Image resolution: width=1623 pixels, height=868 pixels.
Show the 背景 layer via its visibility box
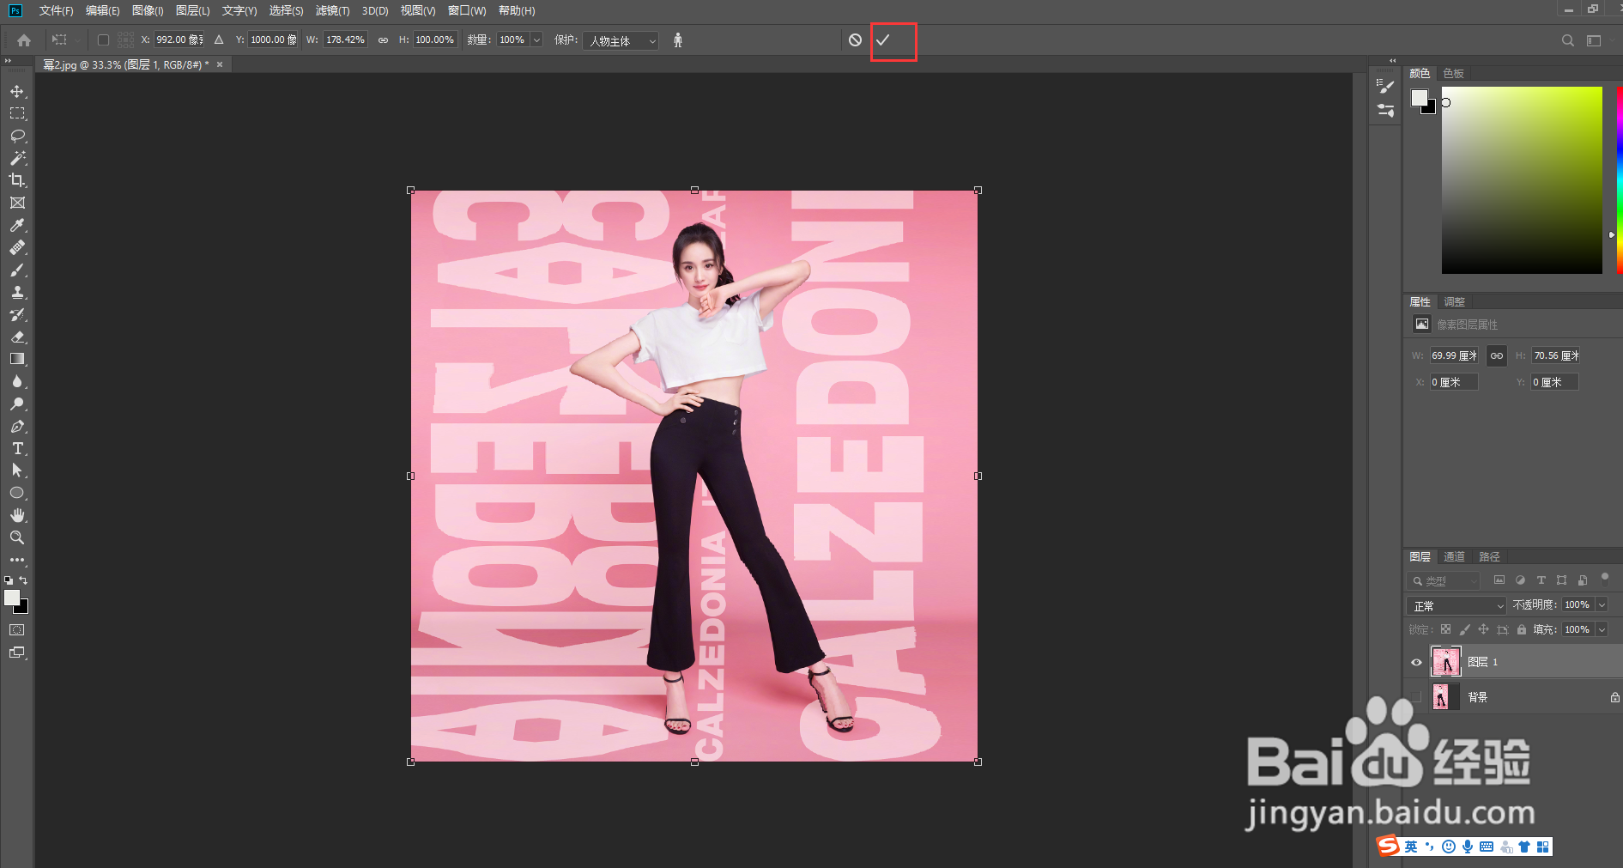(1416, 697)
